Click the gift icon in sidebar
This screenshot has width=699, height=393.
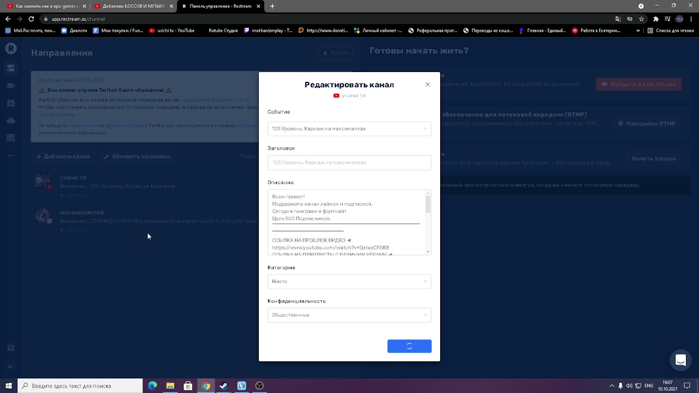click(x=10, y=347)
